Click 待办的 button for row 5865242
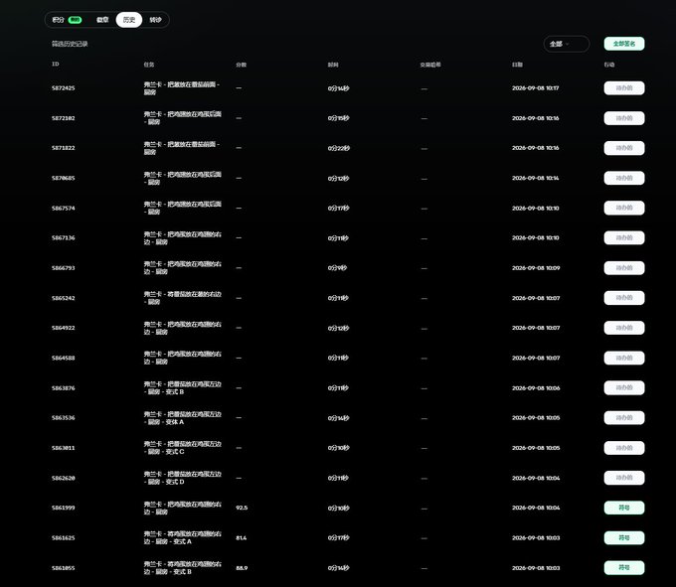The width and height of the screenshot is (676, 587). [624, 298]
